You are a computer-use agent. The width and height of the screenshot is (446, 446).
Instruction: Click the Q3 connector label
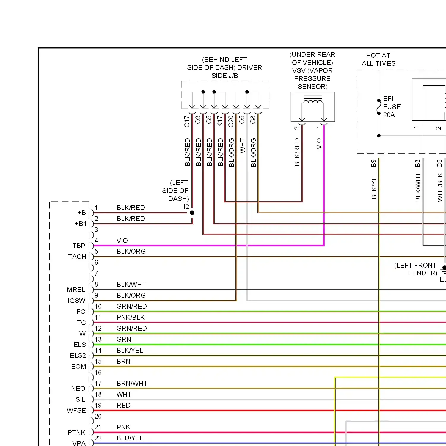pyautogui.click(x=198, y=120)
